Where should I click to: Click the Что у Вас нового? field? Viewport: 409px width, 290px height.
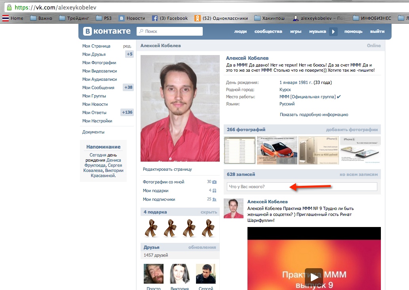[302, 187]
